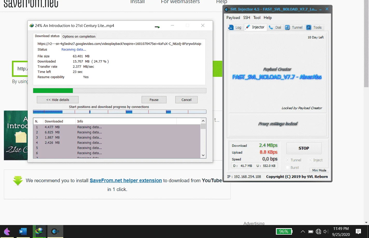Click the battery icon in system tray

(x=311, y=232)
